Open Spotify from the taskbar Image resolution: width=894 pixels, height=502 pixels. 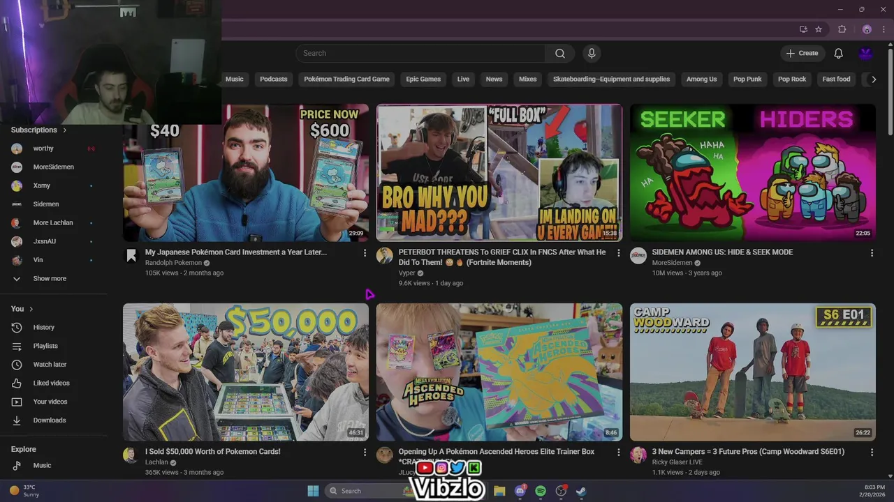pyautogui.click(x=541, y=491)
